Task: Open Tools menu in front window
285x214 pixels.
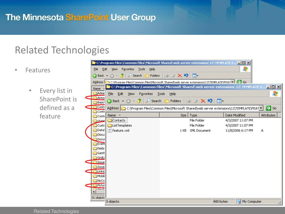Action: point(161,94)
